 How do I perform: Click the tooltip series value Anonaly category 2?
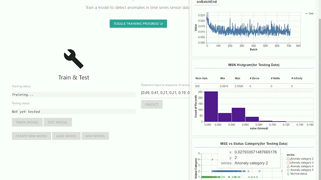pyautogui.click(x=251, y=163)
